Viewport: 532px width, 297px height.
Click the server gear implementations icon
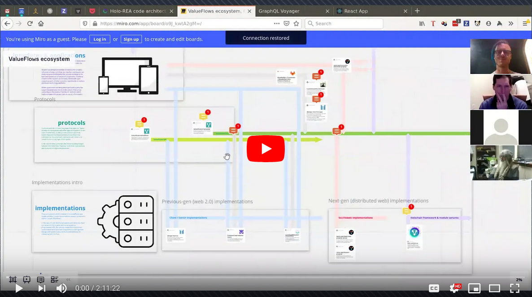[x=126, y=221]
